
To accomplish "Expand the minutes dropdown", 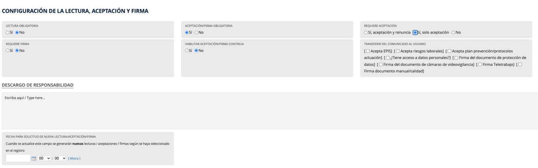I will pos(60,158).
